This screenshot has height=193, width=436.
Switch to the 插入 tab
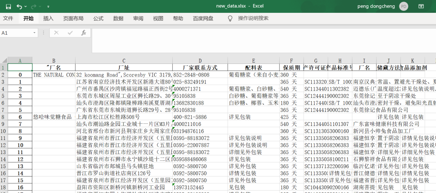[48, 18]
